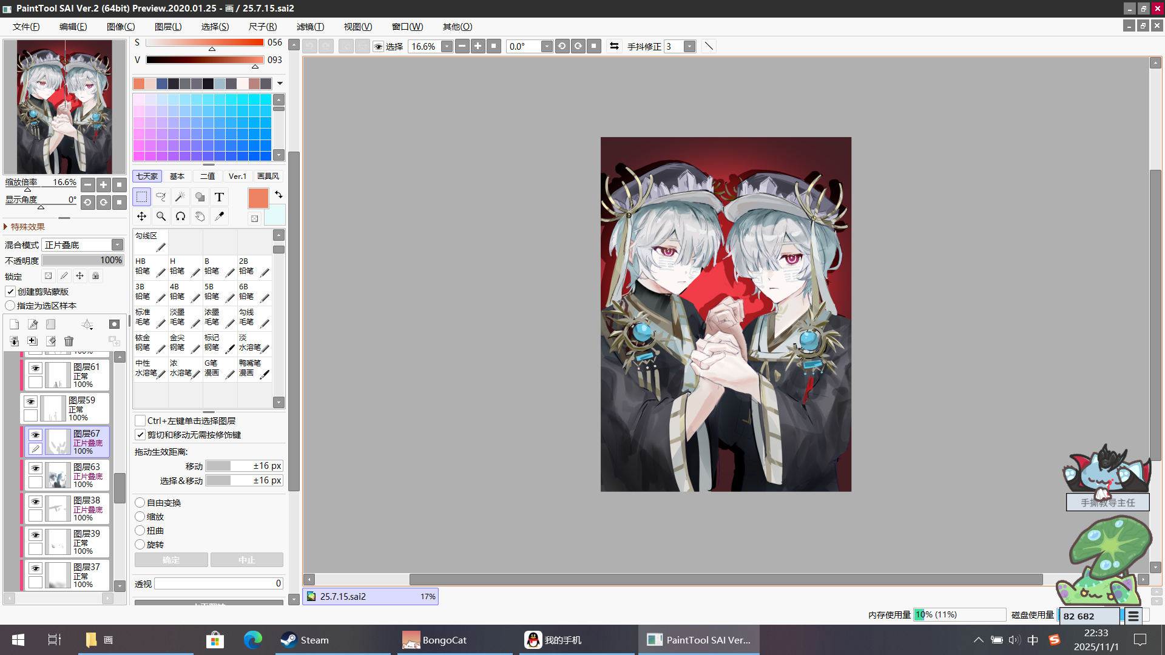Toggle 创建剪贴蒙版 checkbox

click(11, 292)
